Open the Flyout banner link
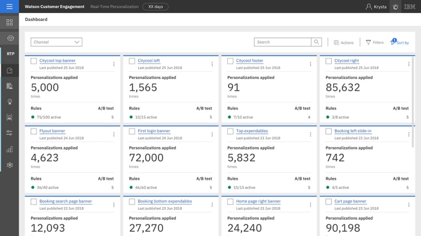Screen dimensions: 421x236 (53, 131)
